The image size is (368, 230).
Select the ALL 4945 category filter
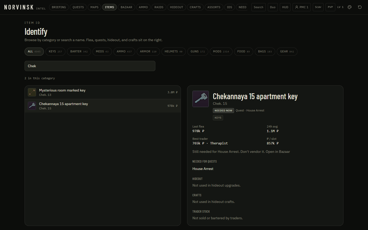pyautogui.click(x=34, y=52)
